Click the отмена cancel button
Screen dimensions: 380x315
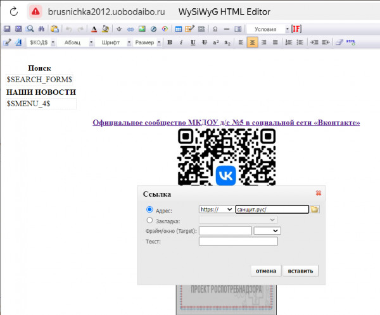266,271
